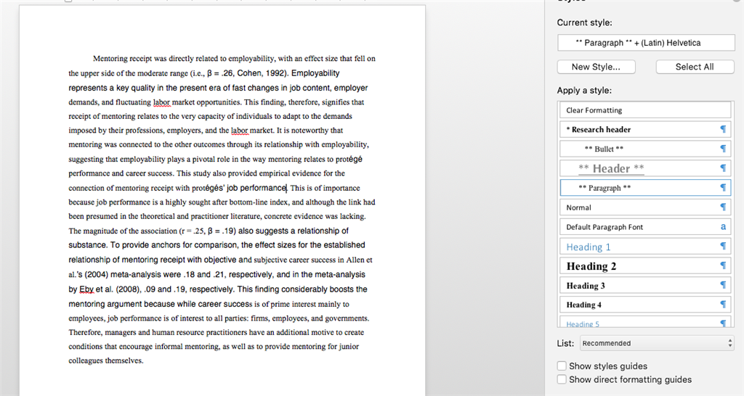The width and height of the screenshot is (744, 396).
Task: Click paragraph mark icon beside Header style
Action: (723, 168)
